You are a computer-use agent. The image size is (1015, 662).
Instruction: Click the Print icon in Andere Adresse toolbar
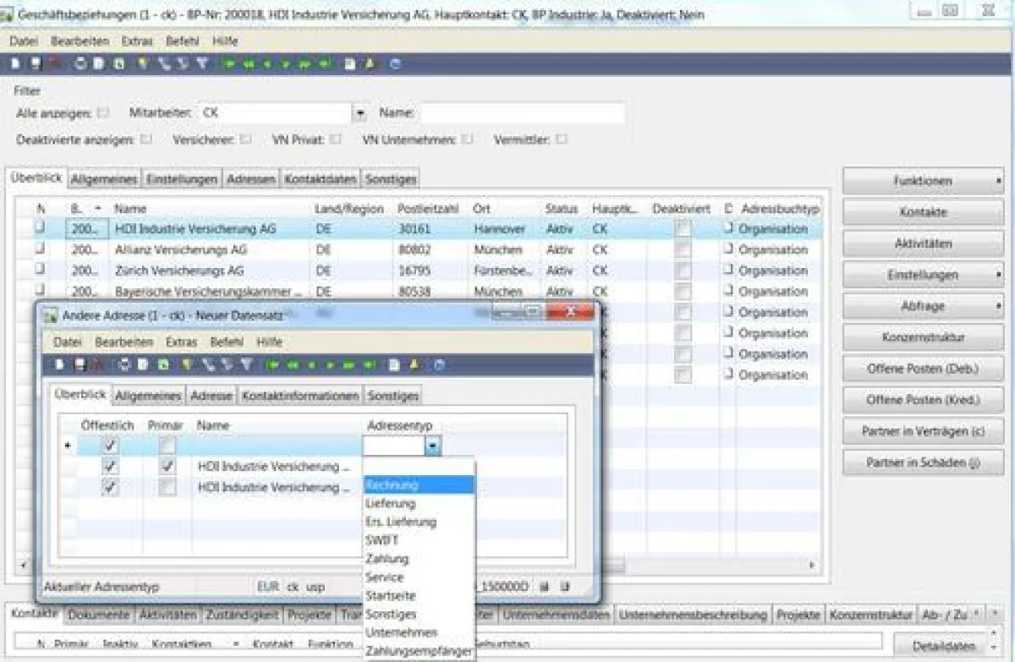(124, 365)
